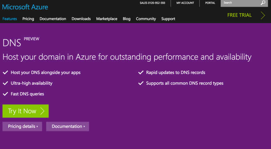Click the purple Documentation button
The height and width of the screenshot is (149, 271).
click(67, 126)
